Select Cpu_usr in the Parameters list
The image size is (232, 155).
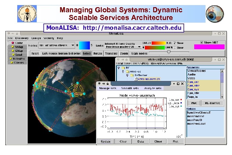click(203, 82)
